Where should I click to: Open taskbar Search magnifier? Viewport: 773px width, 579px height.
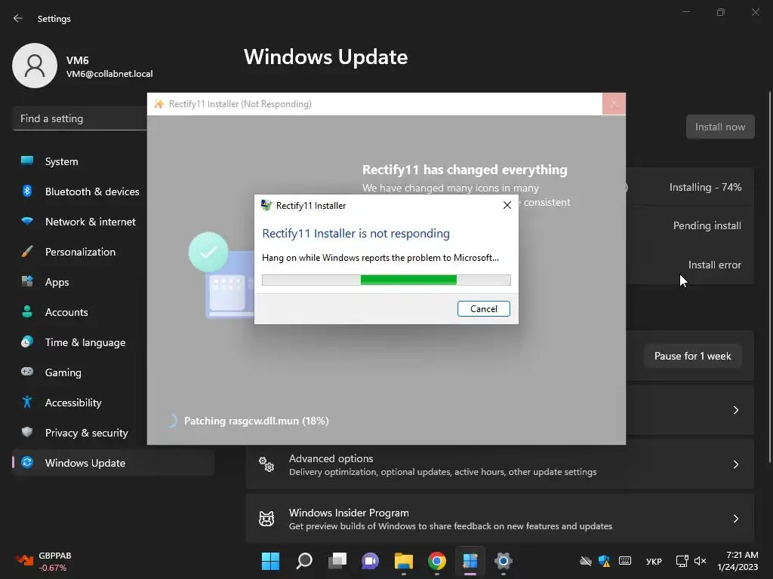tap(304, 561)
